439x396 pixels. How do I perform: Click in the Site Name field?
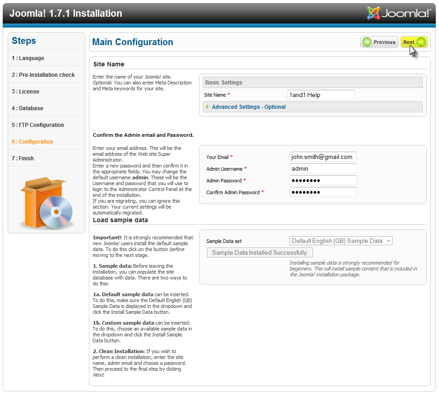321,95
